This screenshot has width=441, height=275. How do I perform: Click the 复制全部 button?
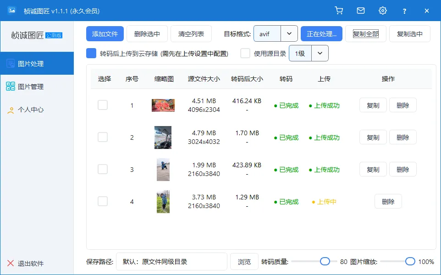[366, 33]
